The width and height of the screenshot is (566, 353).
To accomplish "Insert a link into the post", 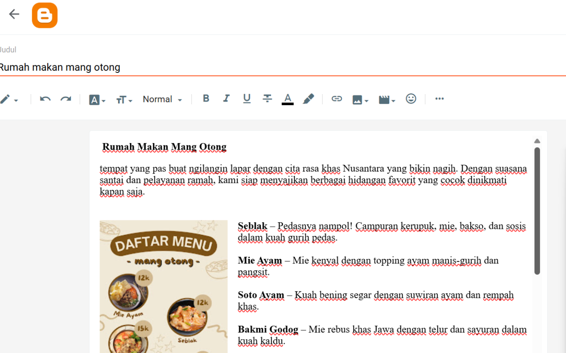I will (x=337, y=99).
